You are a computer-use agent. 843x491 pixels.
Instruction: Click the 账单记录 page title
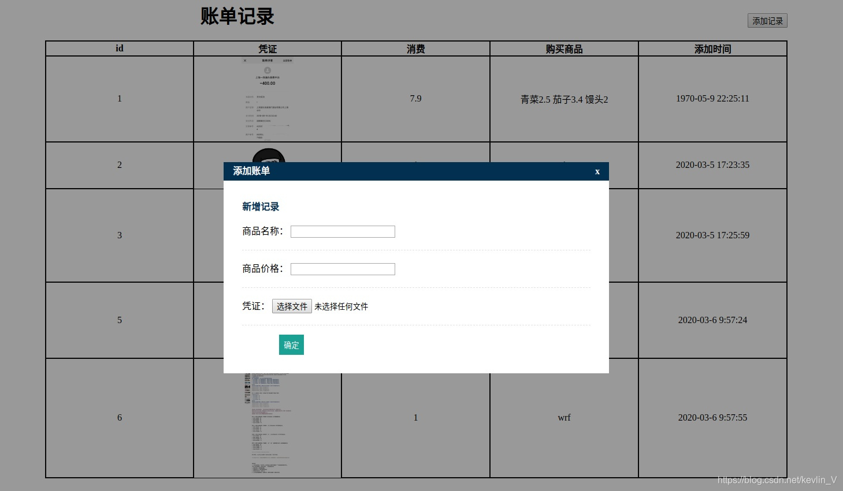[237, 16]
